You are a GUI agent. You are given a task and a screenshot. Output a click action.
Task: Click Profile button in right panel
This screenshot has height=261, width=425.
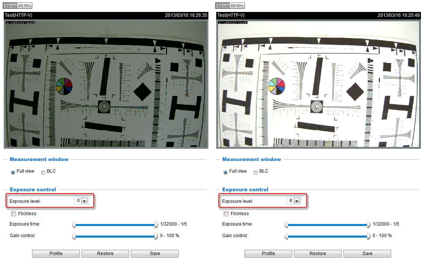click(268, 254)
